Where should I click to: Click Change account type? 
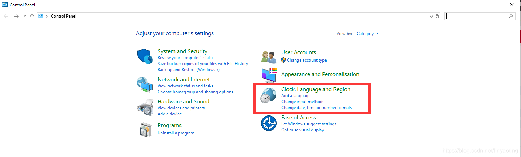click(x=307, y=60)
